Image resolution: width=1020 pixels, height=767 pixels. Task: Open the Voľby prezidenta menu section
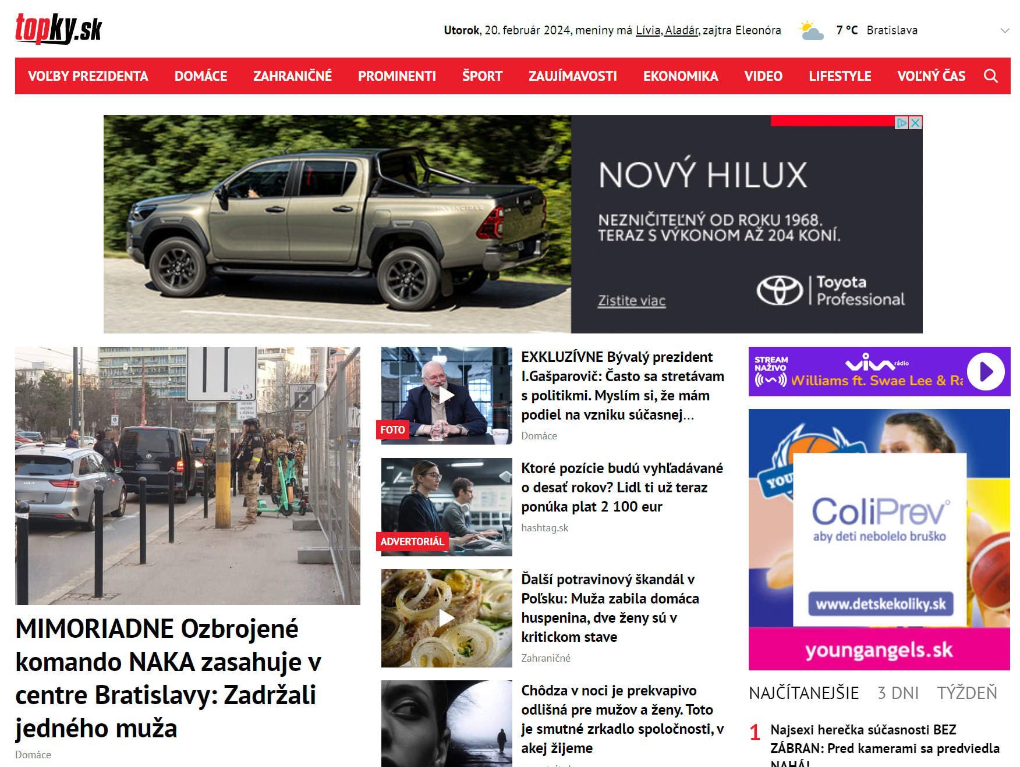pos(88,76)
